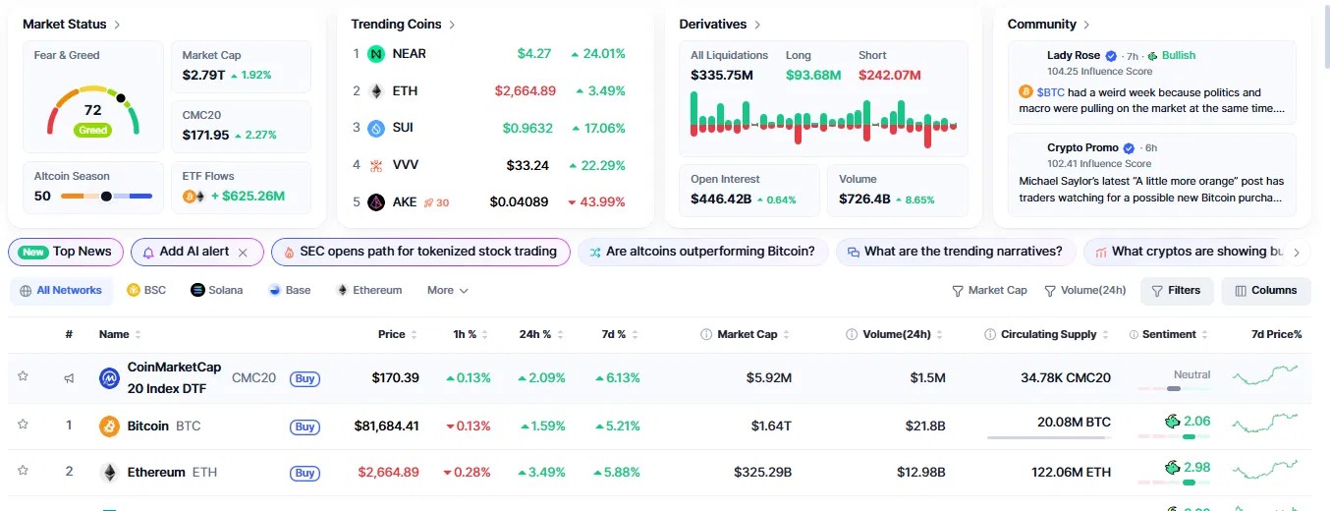
Task: Click the megaphone icon in the CMC20 row
Action: pos(69,377)
